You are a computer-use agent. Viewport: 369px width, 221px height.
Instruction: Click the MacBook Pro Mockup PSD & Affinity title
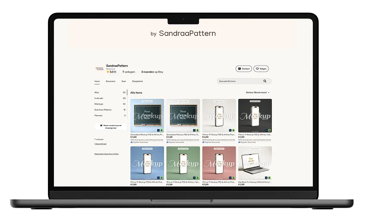click(255, 182)
